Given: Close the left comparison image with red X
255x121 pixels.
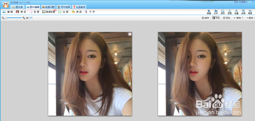Looking at the screenshot, I should coord(130,34).
